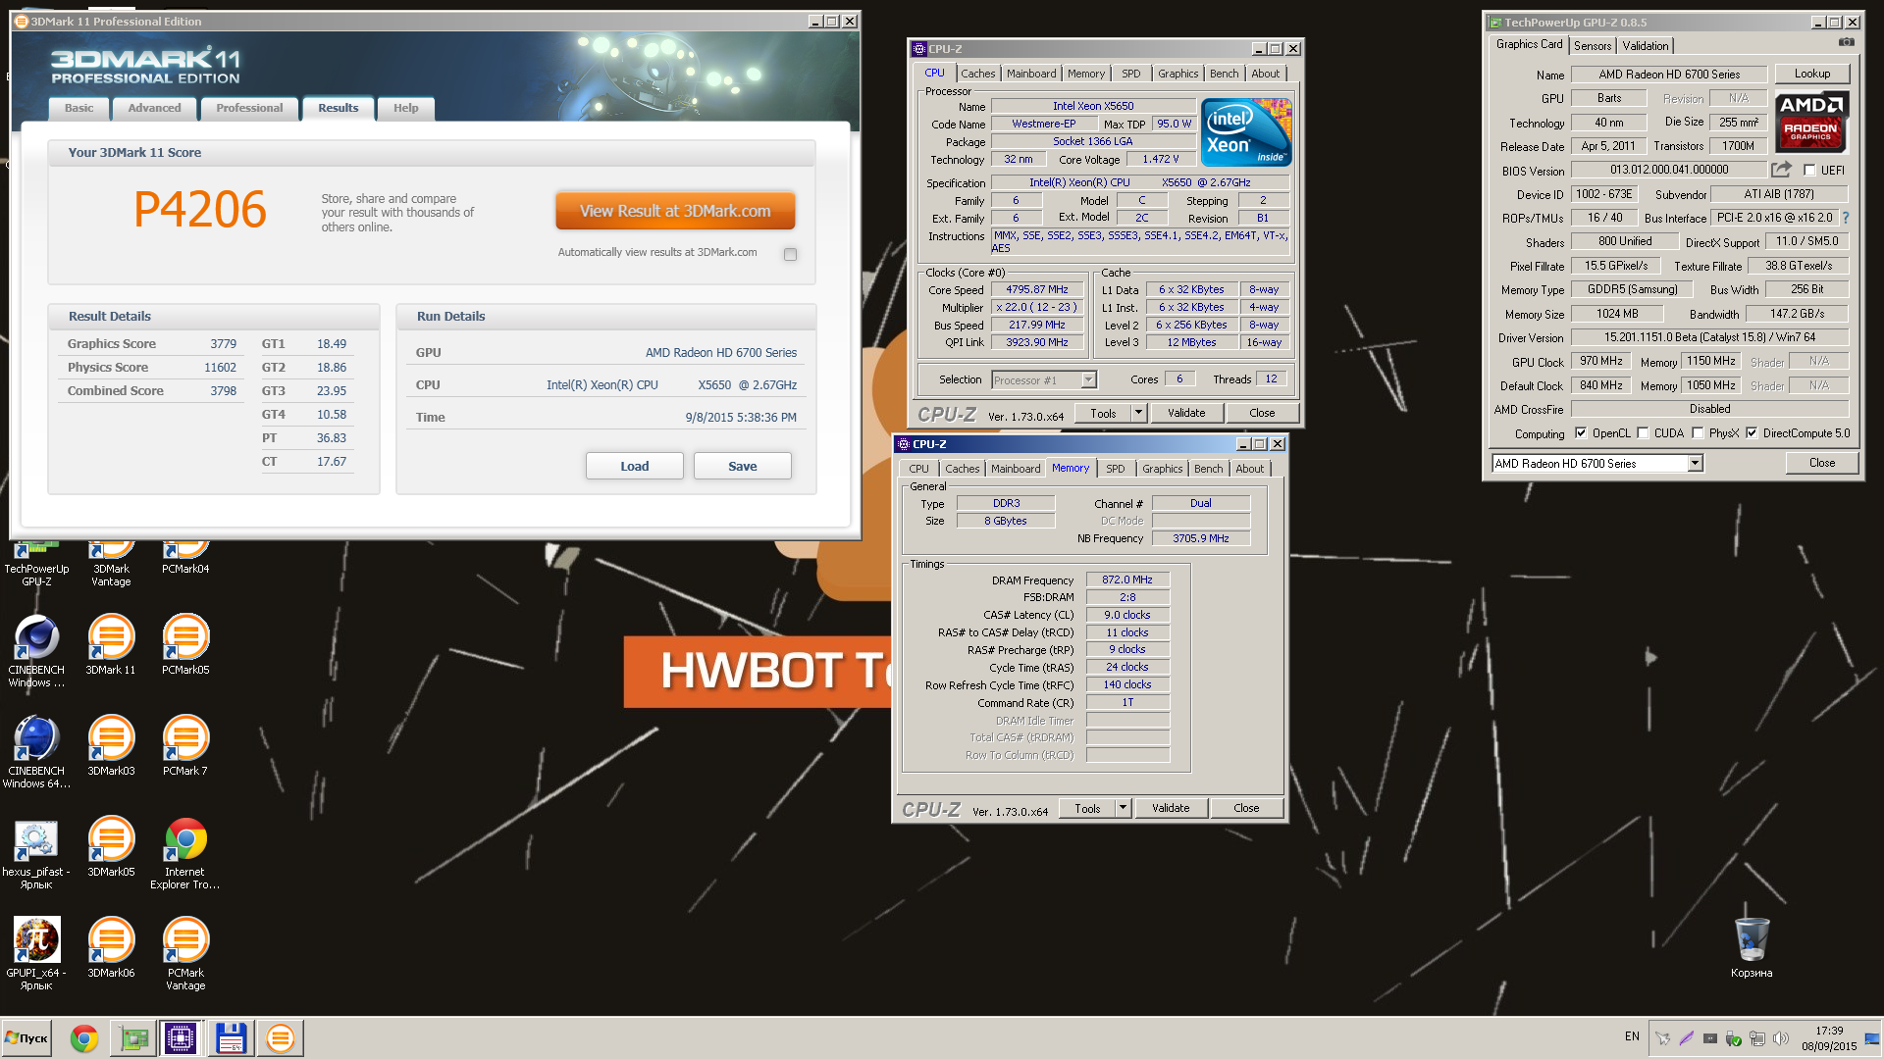Open the Processor #1 selection dropdown
The height and width of the screenshot is (1059, 1884).
pos(1044,379)
